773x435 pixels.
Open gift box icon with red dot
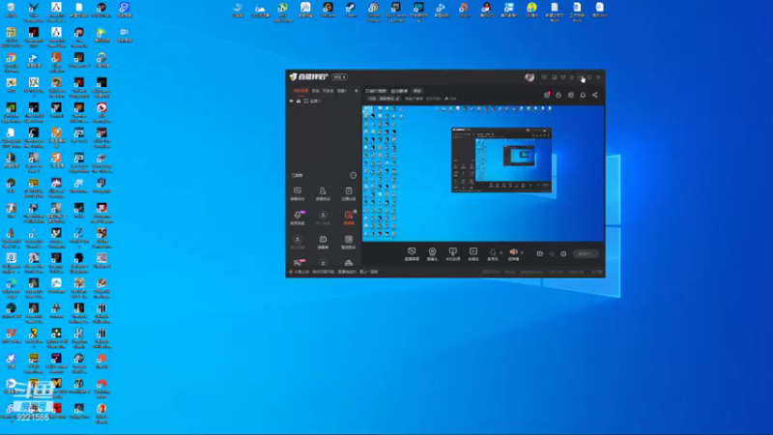(x=547, y=95)
